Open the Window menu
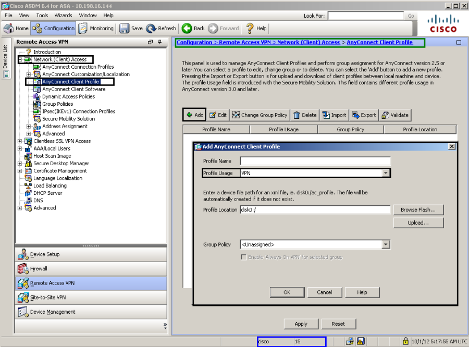 (88, 15)
